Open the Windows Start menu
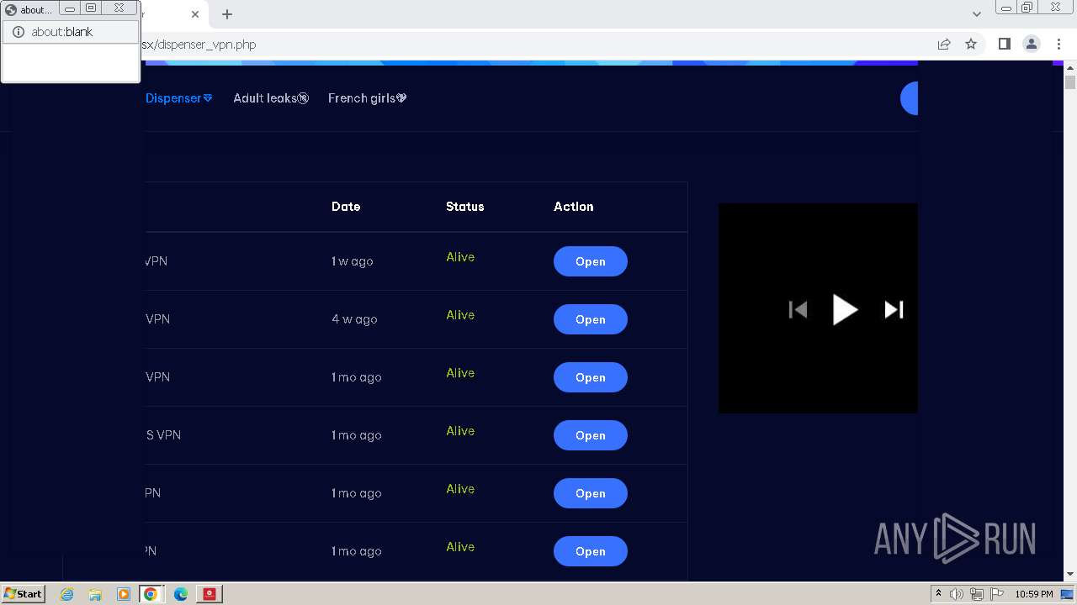The height and width of the screenshot is (605, 1077). click(x=24, y=593)
